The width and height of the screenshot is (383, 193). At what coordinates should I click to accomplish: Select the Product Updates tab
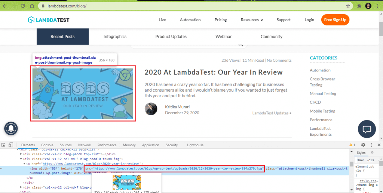point(171,37)
